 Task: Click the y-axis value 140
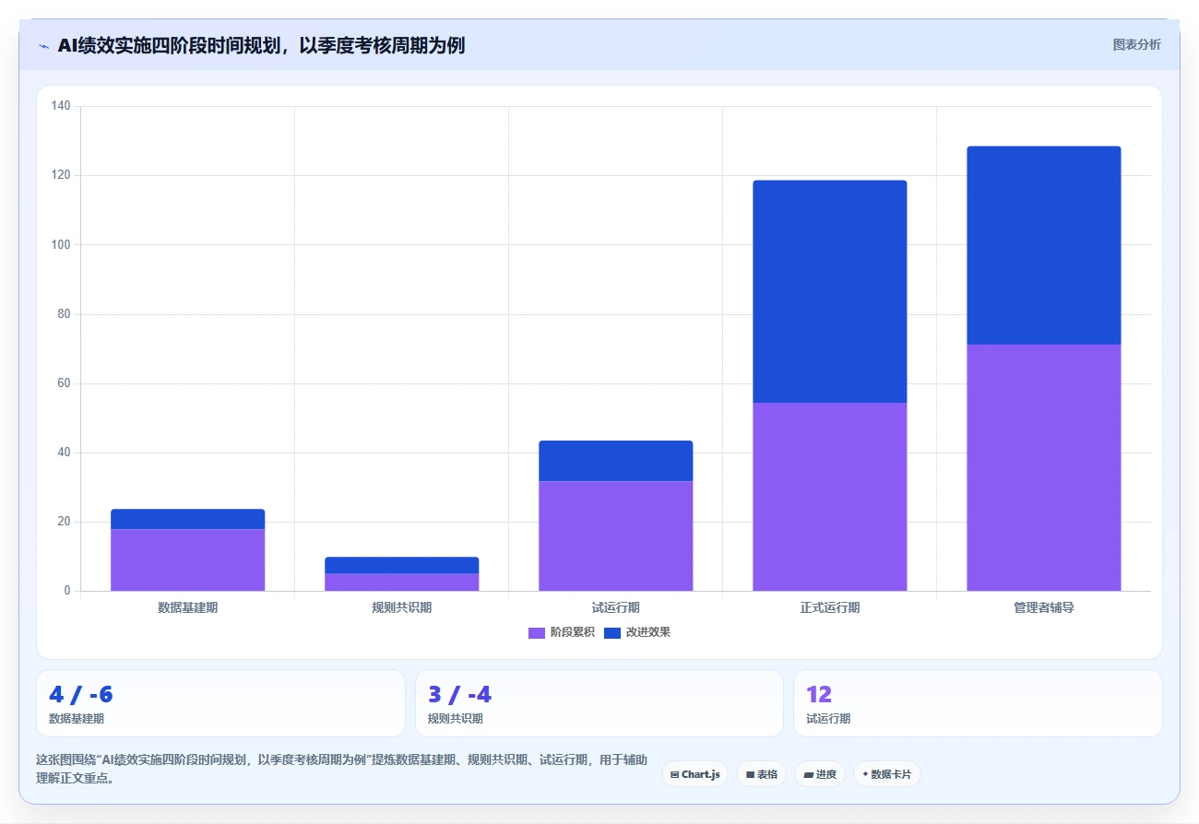(61, 106)
